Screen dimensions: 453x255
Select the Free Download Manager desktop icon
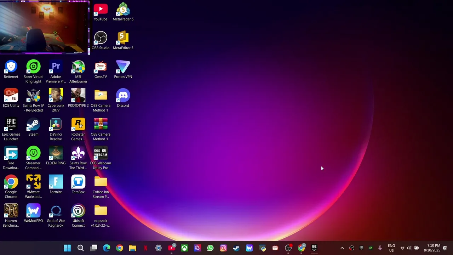pyautogui.click(x=11, y=158)
